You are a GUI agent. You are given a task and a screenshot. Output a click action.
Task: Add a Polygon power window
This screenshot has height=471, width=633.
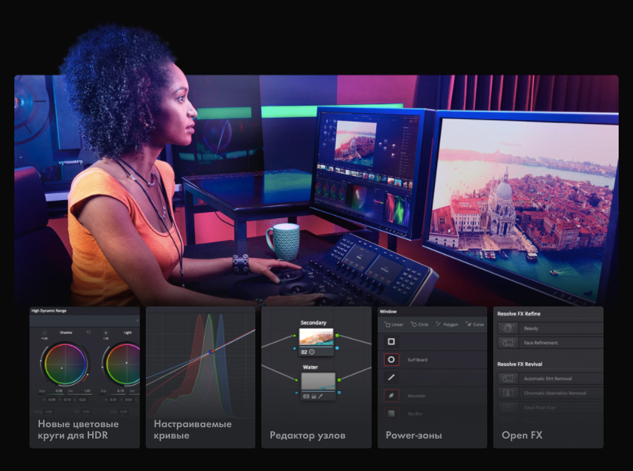(x=446, y=325)
